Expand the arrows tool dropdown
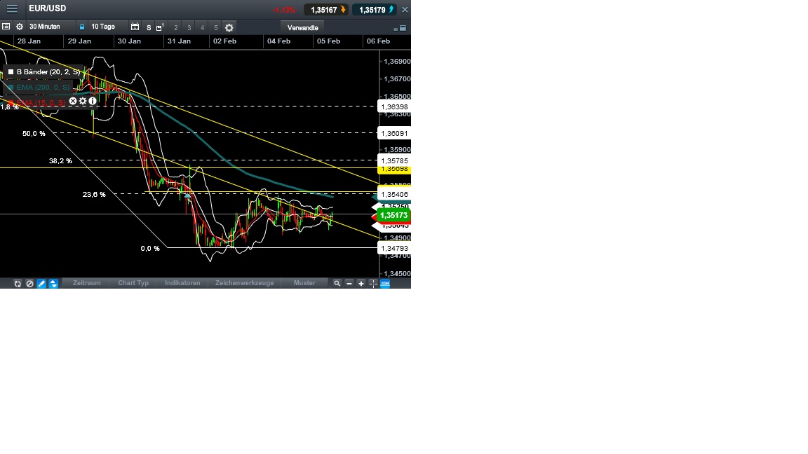This screenshot has width=808, height=454. [x=52, y=283]
